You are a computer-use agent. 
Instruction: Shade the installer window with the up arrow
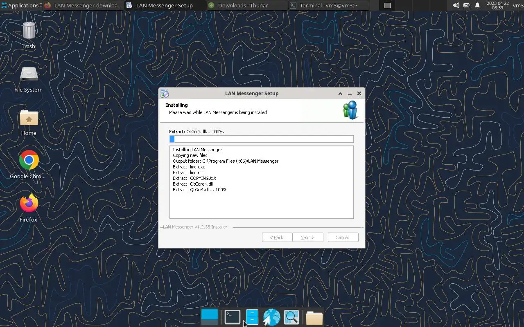pyautogui.click(x=340, y=94)
